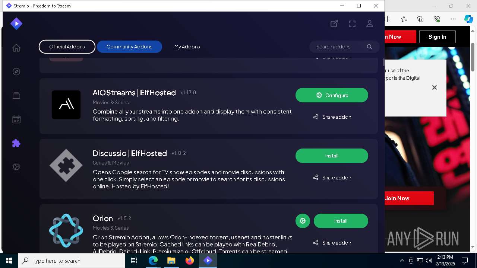The image size is (477, 268).
Task: Open browser Settings and more menu
Action: coord(453,19)
